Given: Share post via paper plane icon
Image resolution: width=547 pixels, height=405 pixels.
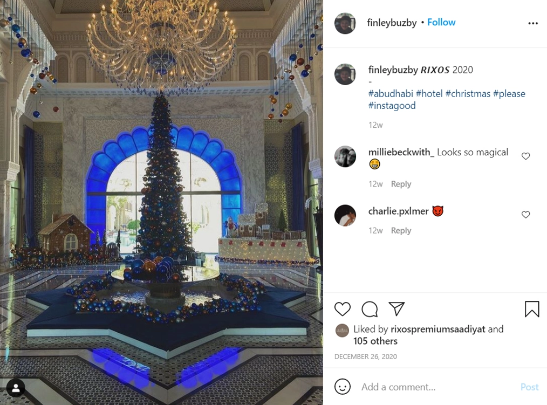Looking at the screenshot, I should (396, 308).
